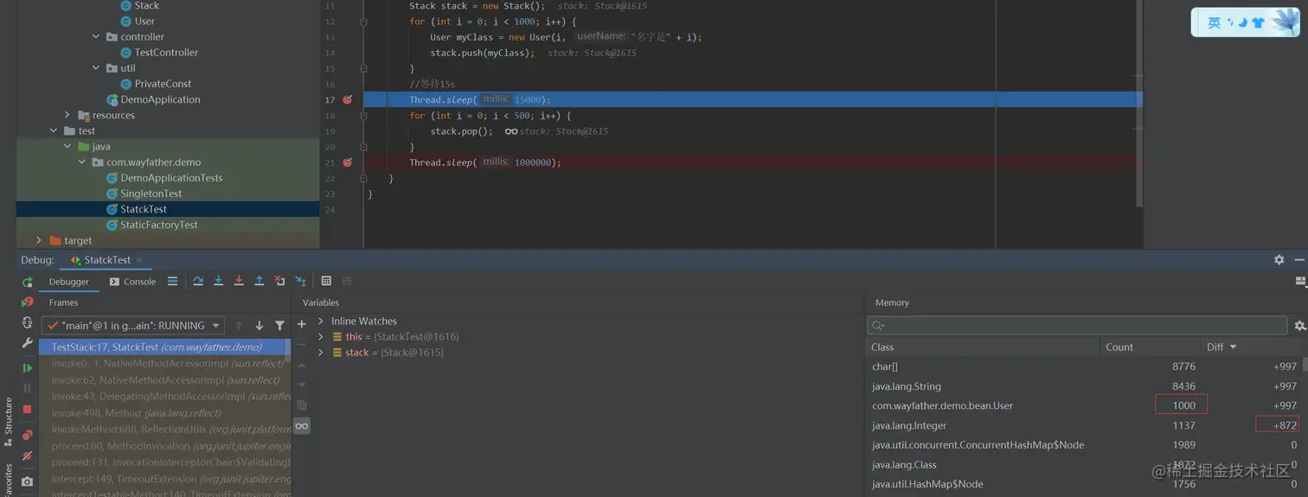Expand the Inline Watches node

pos(321,321)
